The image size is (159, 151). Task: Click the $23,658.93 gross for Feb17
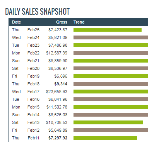pyautogui.click(x=56, y=92)
